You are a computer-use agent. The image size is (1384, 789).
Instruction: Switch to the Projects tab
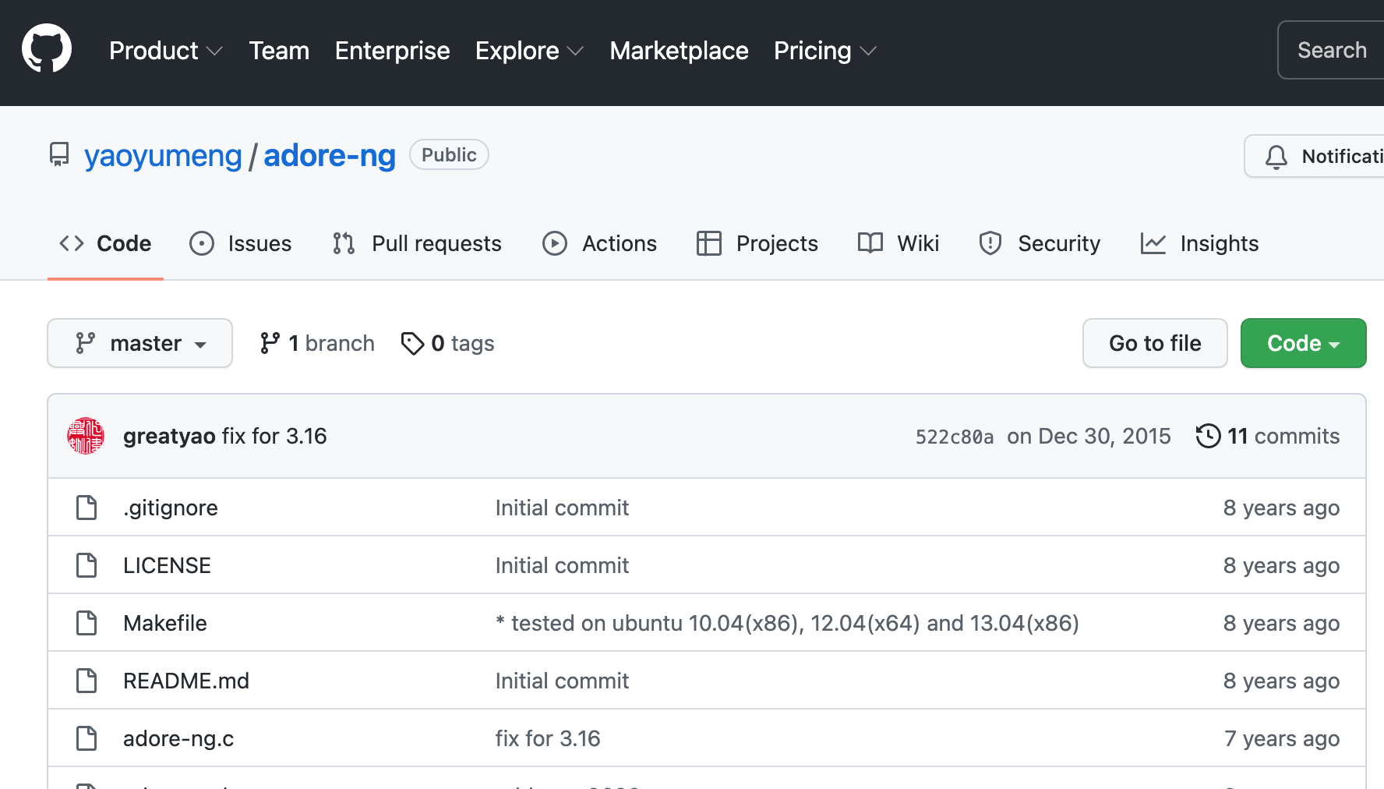click(x=777, y=243)
